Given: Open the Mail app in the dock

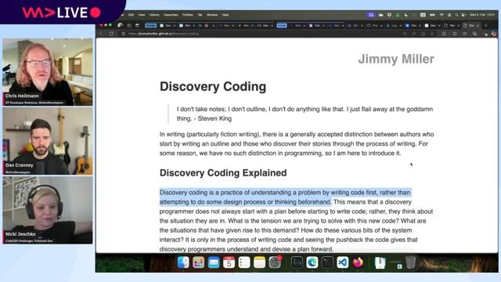Looking at the screenshot, I should [x=214, y=262].
